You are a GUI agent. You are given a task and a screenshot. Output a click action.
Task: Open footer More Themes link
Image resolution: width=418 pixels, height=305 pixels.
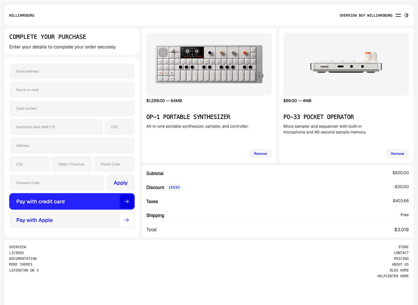21,264
